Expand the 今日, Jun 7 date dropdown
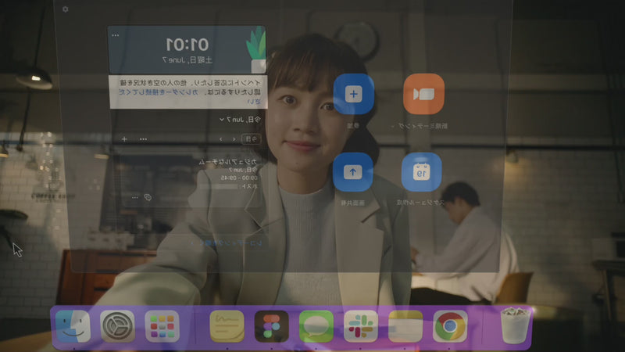625x352 pixels. pyautogui.click(x=223, y=120)
